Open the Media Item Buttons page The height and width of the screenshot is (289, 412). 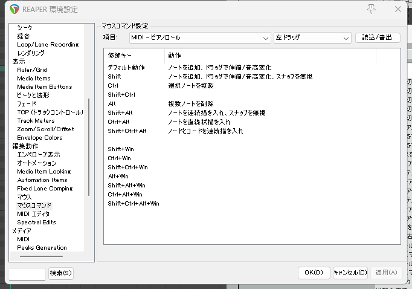coord(45,86)
